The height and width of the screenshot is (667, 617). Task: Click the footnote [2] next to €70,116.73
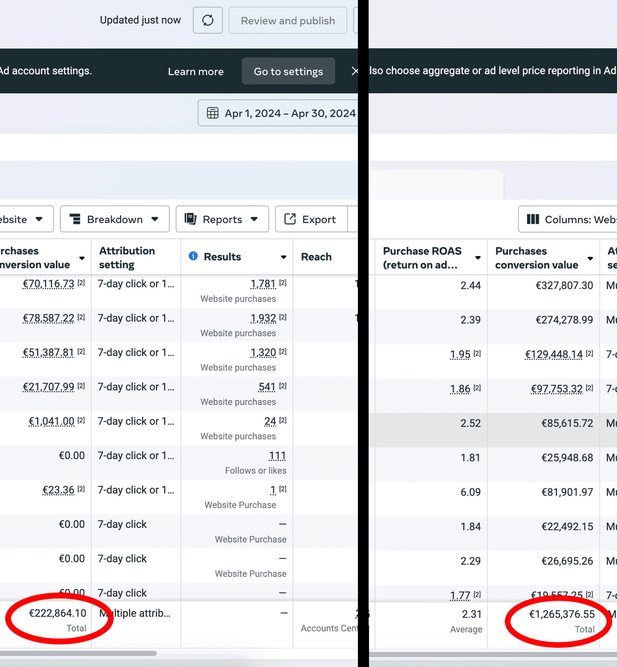pos(81,283)
